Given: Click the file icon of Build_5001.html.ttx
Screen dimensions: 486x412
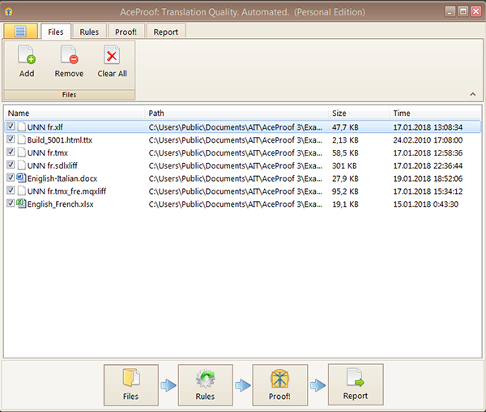Looking at the screenshot, I should pyautogui.click(x=21, y=139).
